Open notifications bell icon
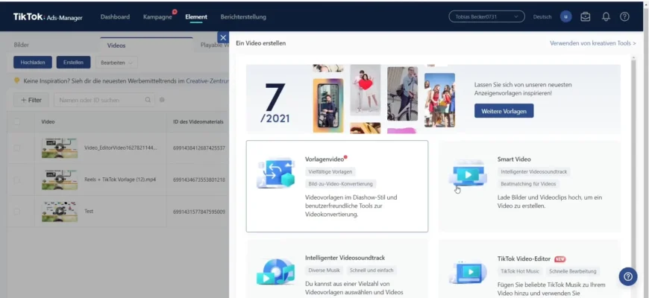649x298 pixels. pos(606,17)
